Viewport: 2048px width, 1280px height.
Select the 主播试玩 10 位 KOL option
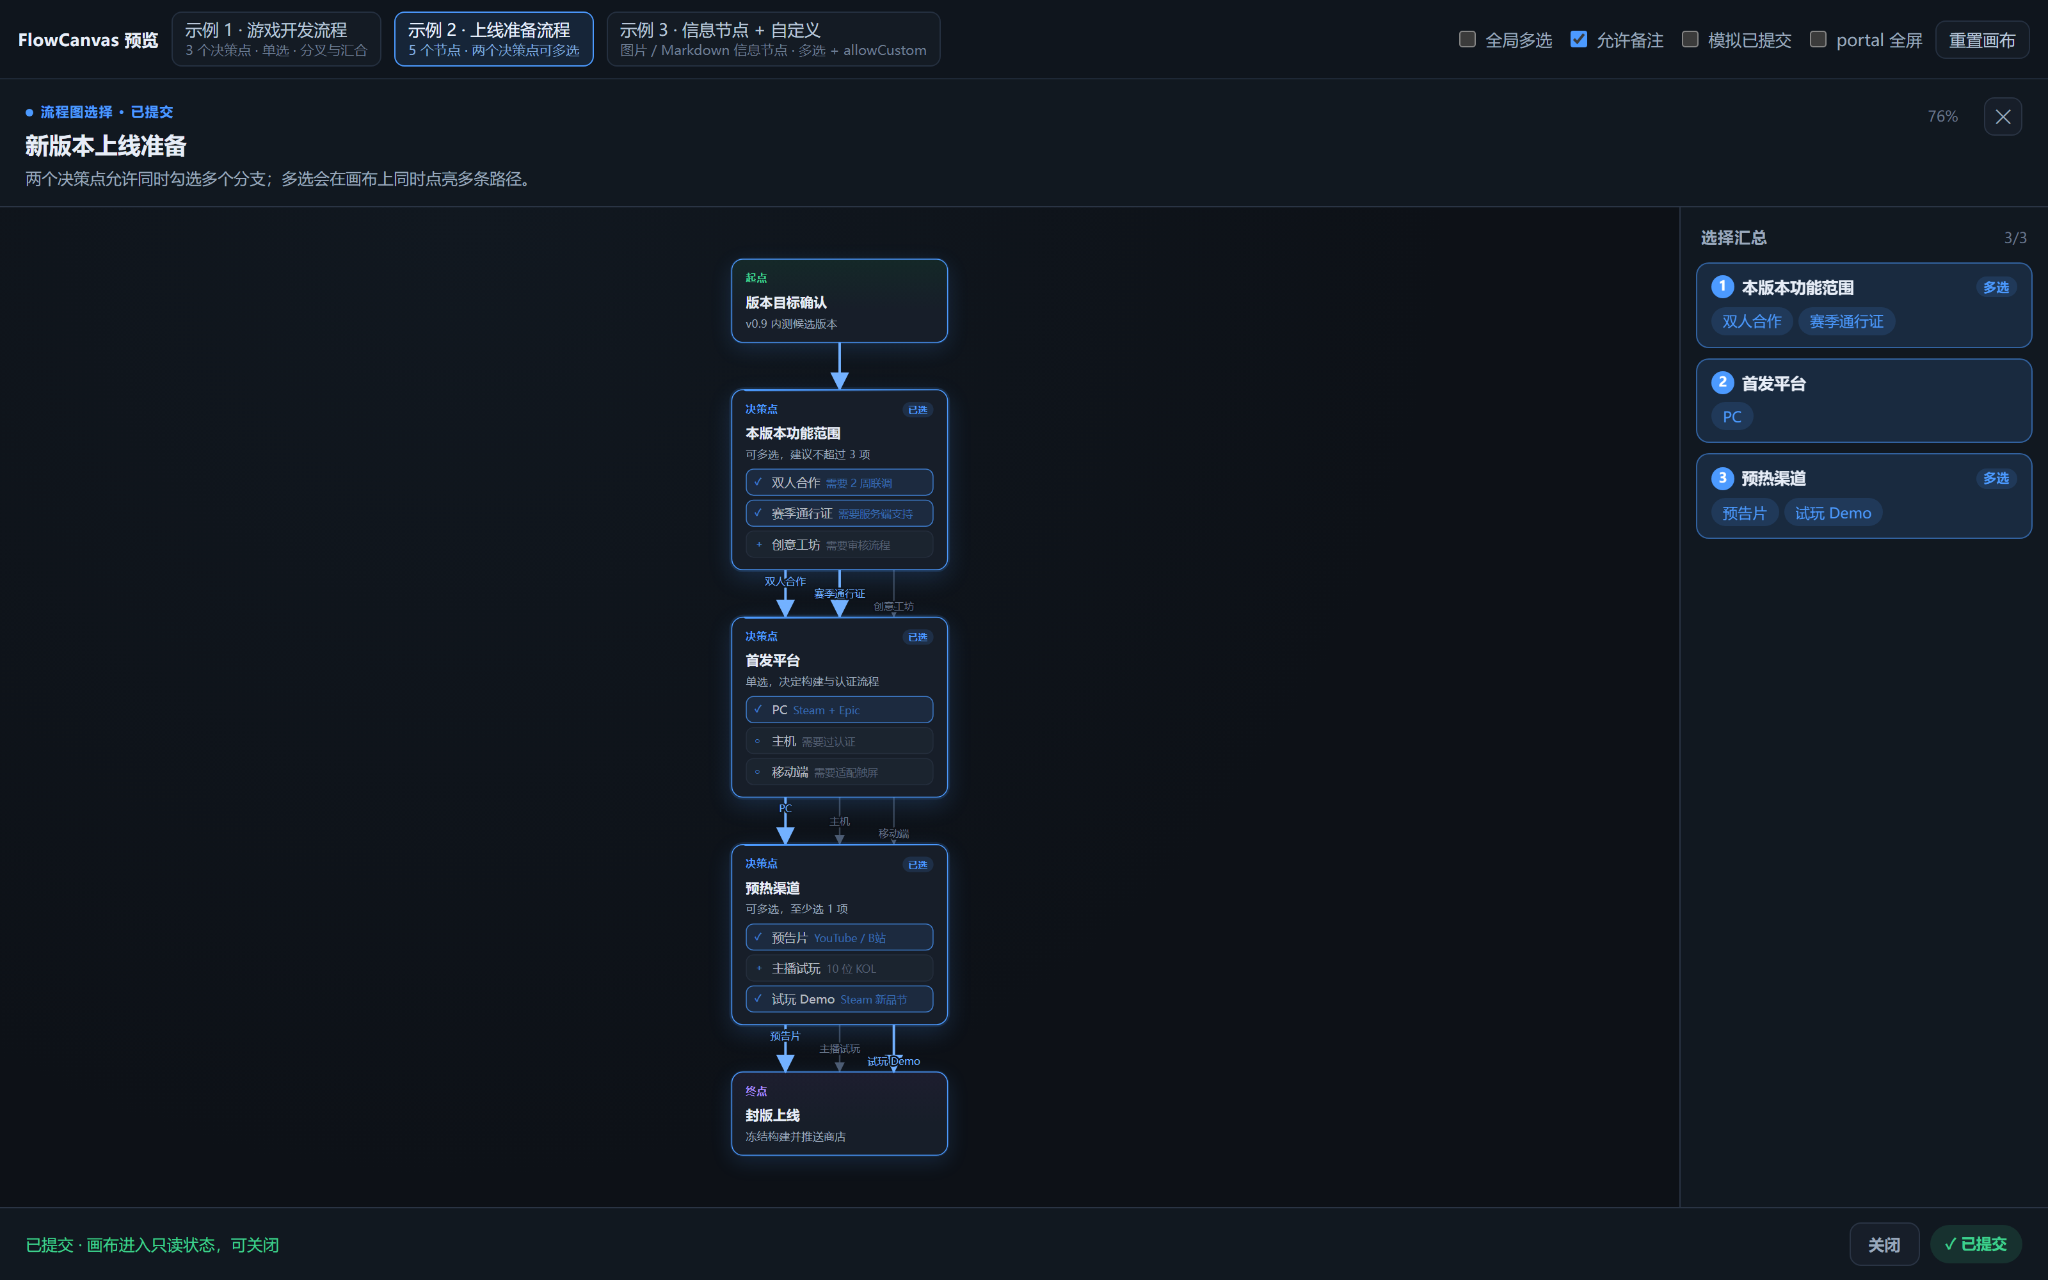point(838,968)
